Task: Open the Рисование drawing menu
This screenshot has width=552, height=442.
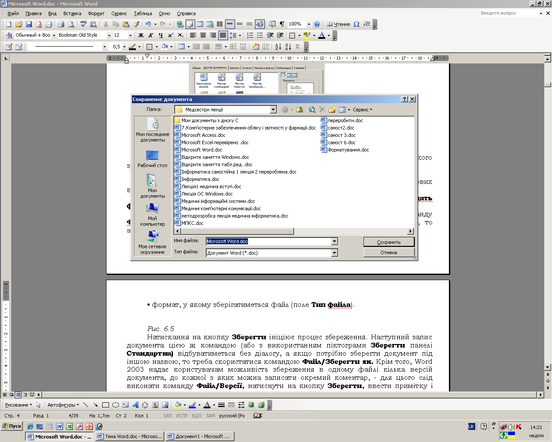Action: (x=19, y=405)
